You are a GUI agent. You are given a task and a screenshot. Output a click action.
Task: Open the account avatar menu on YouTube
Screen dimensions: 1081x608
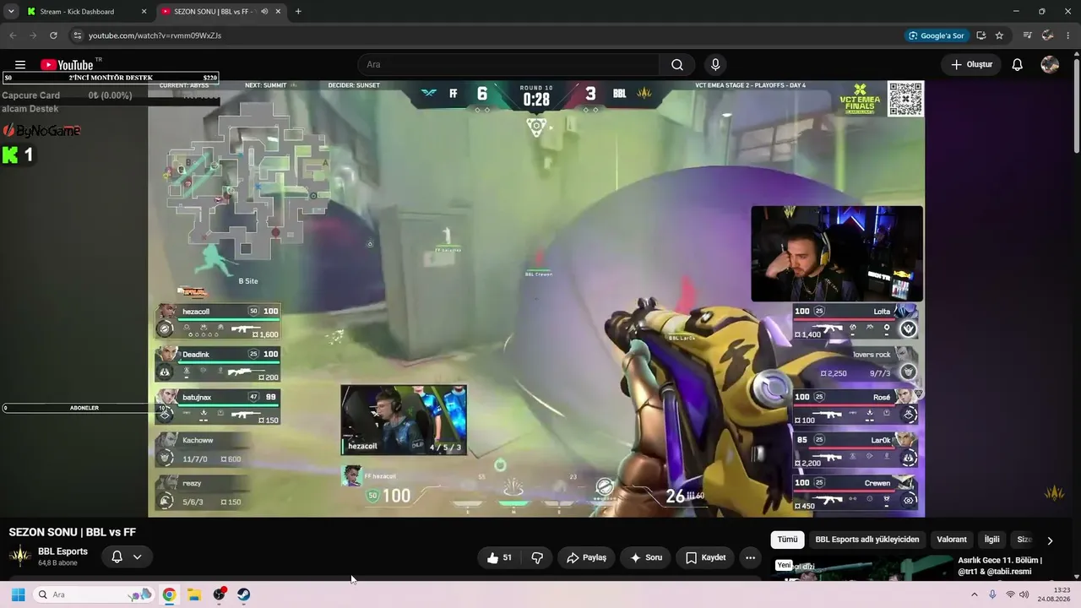click(1050, 65)
